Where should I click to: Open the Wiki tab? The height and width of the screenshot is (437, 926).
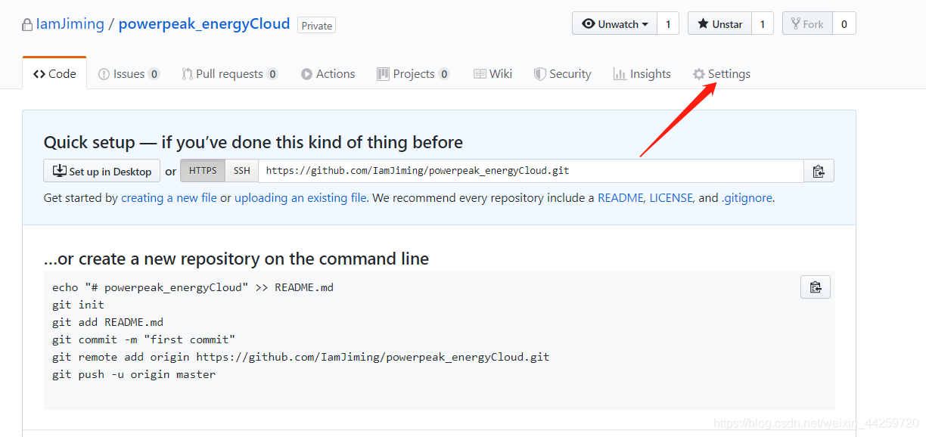pos(493,74)
